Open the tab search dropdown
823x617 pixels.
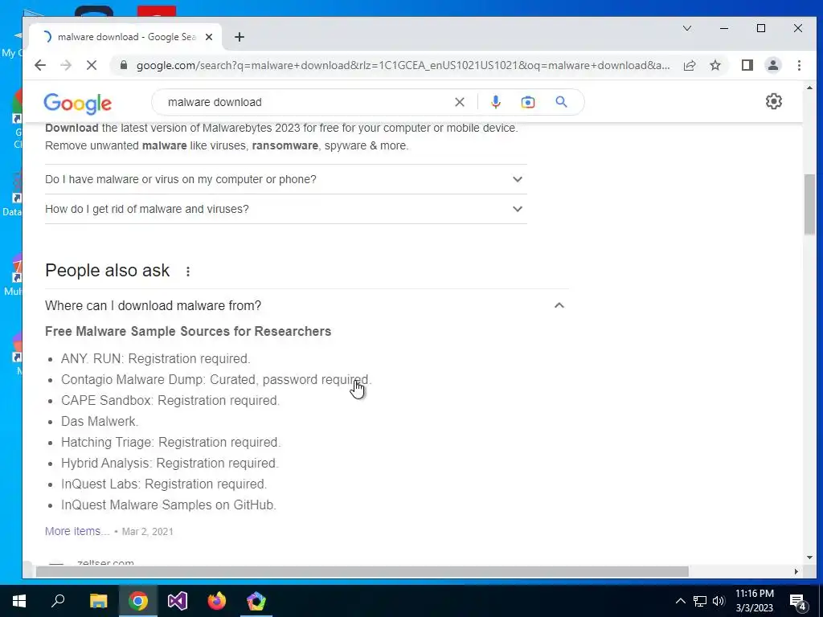tap(686, 28)
